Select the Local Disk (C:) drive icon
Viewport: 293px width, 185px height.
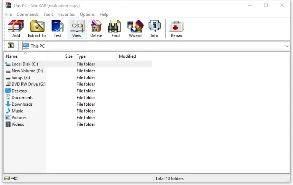pyautogui.click(x=8, y=64)
